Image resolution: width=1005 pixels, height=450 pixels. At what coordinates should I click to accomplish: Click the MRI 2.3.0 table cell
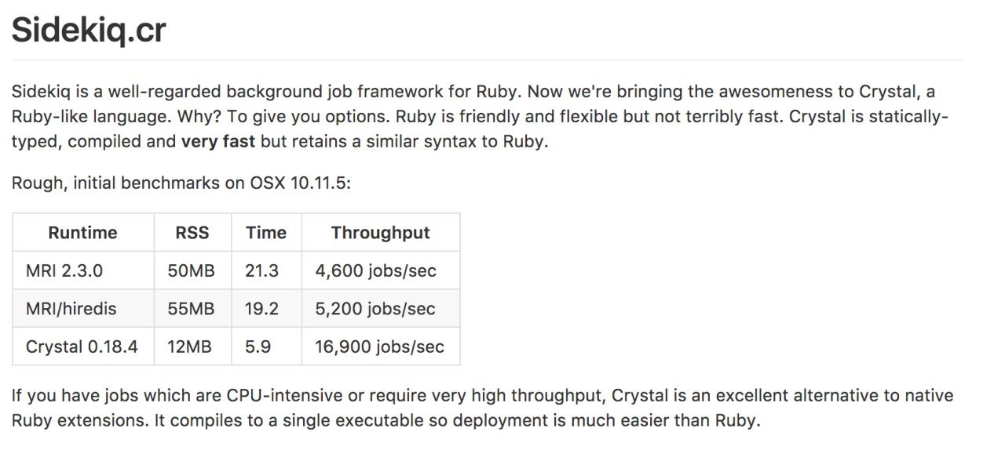(82, 271)
